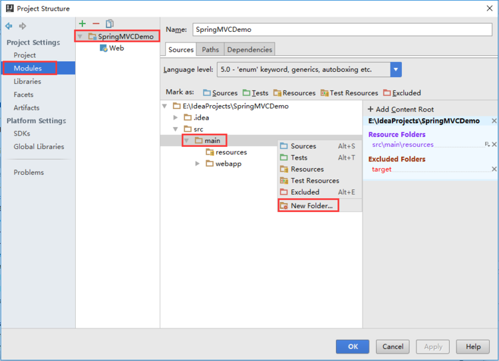Close the Project Structure dialog
The height and width of the screenshot is (361, 499).
pyautogui.click(x=490, y=8)
